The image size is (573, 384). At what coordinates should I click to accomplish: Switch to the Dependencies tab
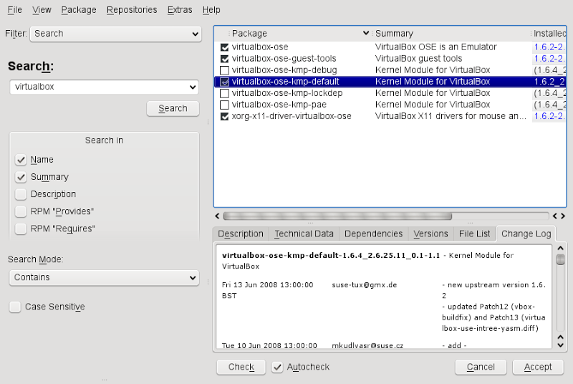tap(373, 234)
